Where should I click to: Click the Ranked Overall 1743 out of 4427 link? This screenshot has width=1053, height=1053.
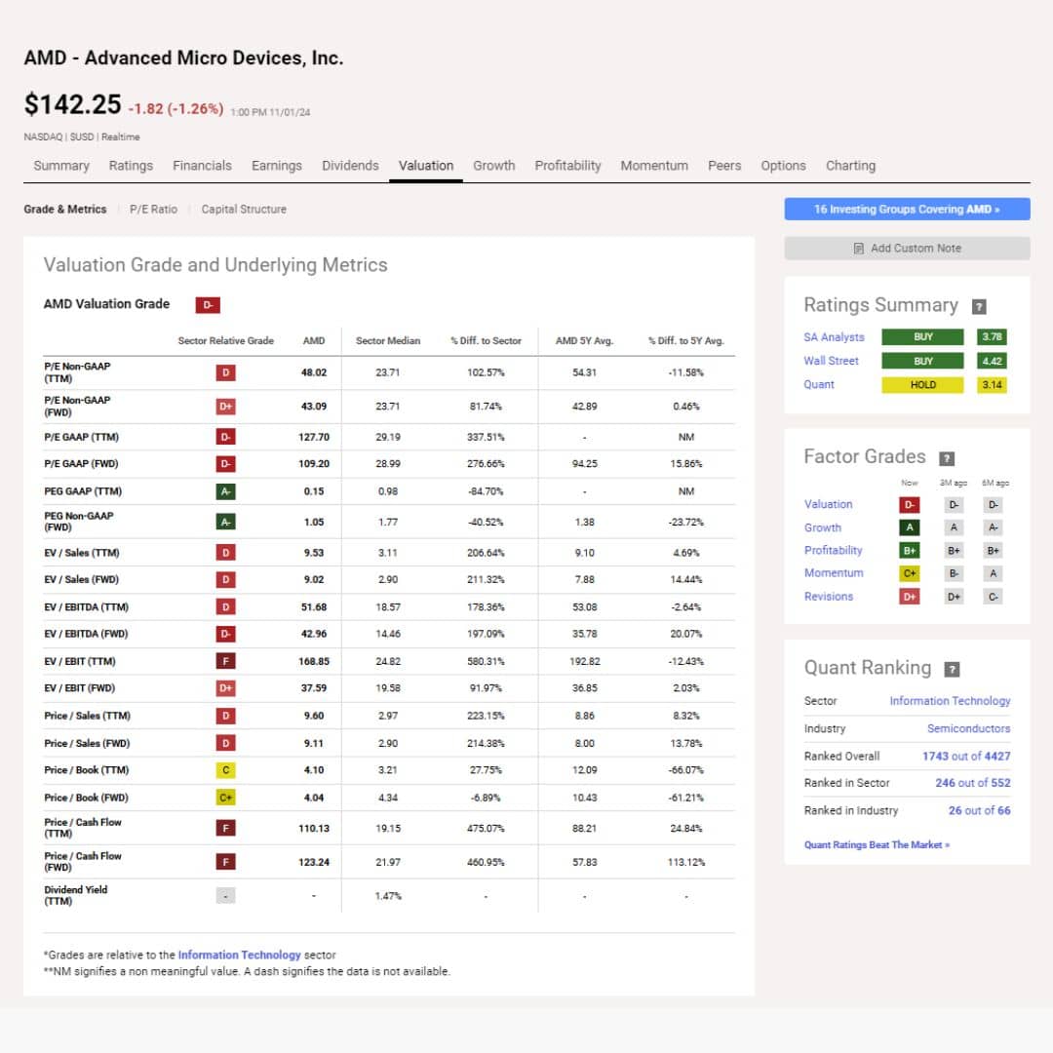coord(965,757)
